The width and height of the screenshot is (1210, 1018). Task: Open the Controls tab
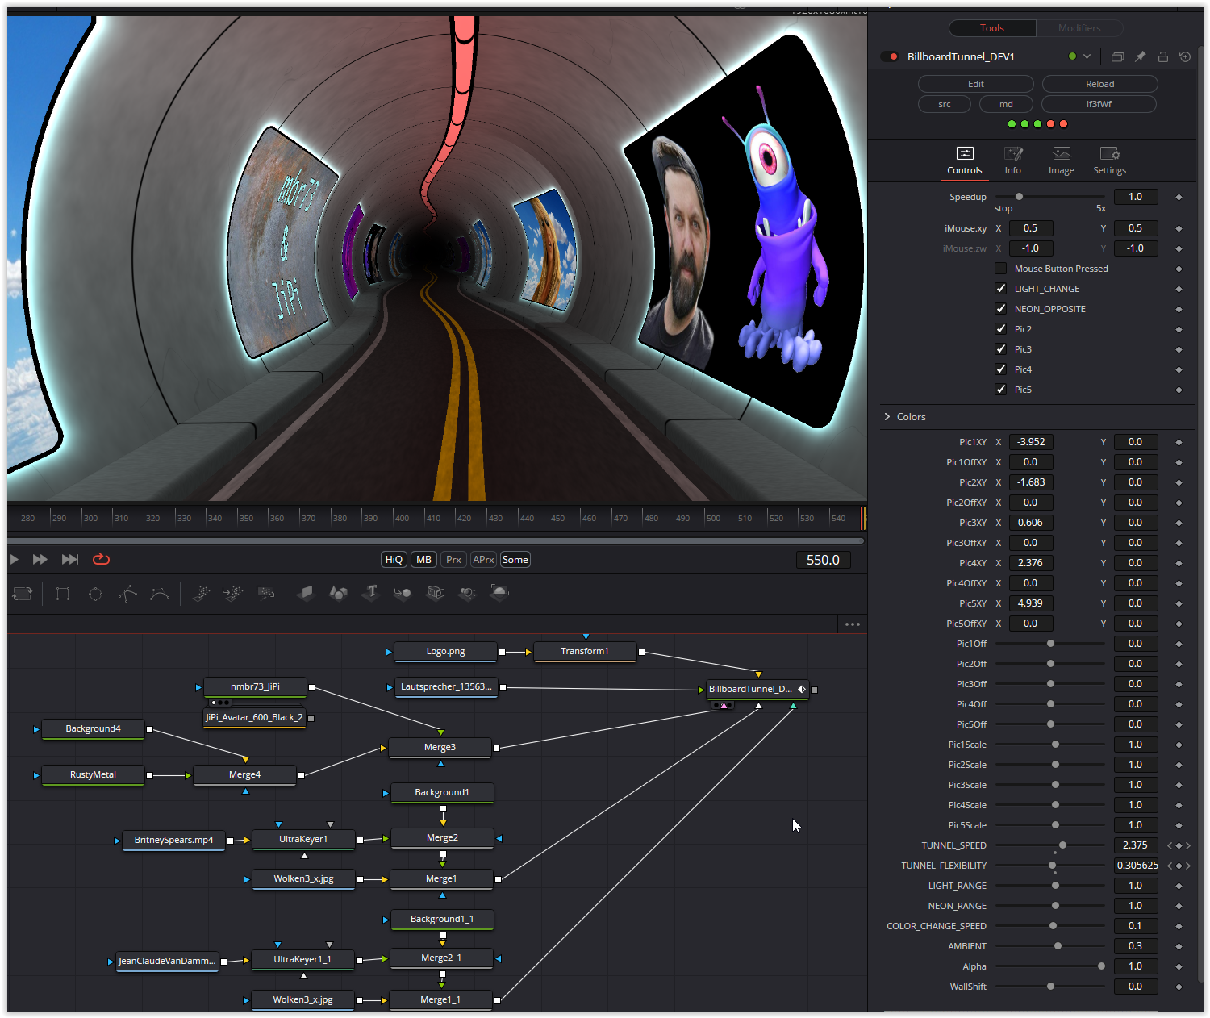pos(965,161)
